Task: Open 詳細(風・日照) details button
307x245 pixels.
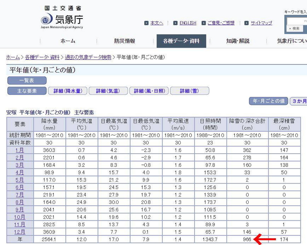Action: (x=149, y=91)
